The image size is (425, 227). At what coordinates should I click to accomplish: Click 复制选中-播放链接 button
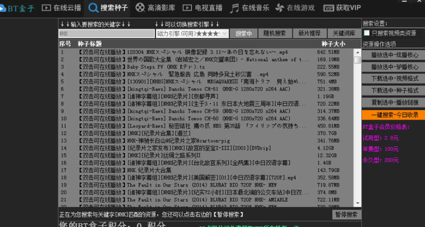click(x=394, y=103)
